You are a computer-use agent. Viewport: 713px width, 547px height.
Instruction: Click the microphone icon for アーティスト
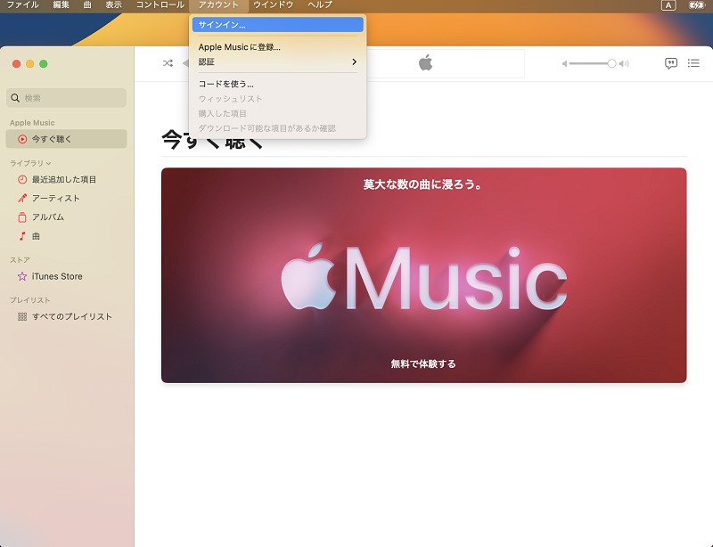click(21, 199)
